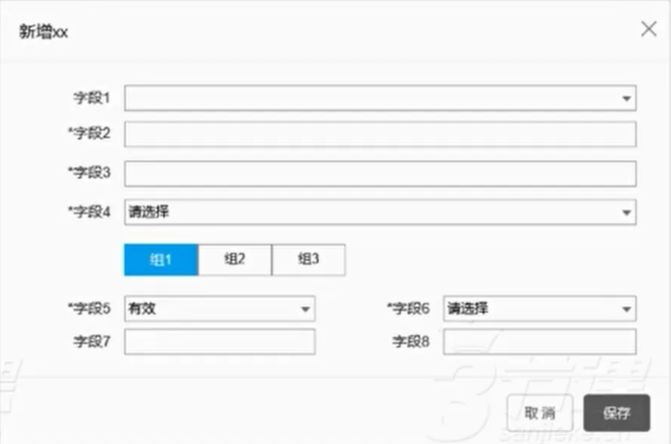This screenshot has width=671, height=444.
Task: Click the 字段8 label text
Action: click(411, 341)
